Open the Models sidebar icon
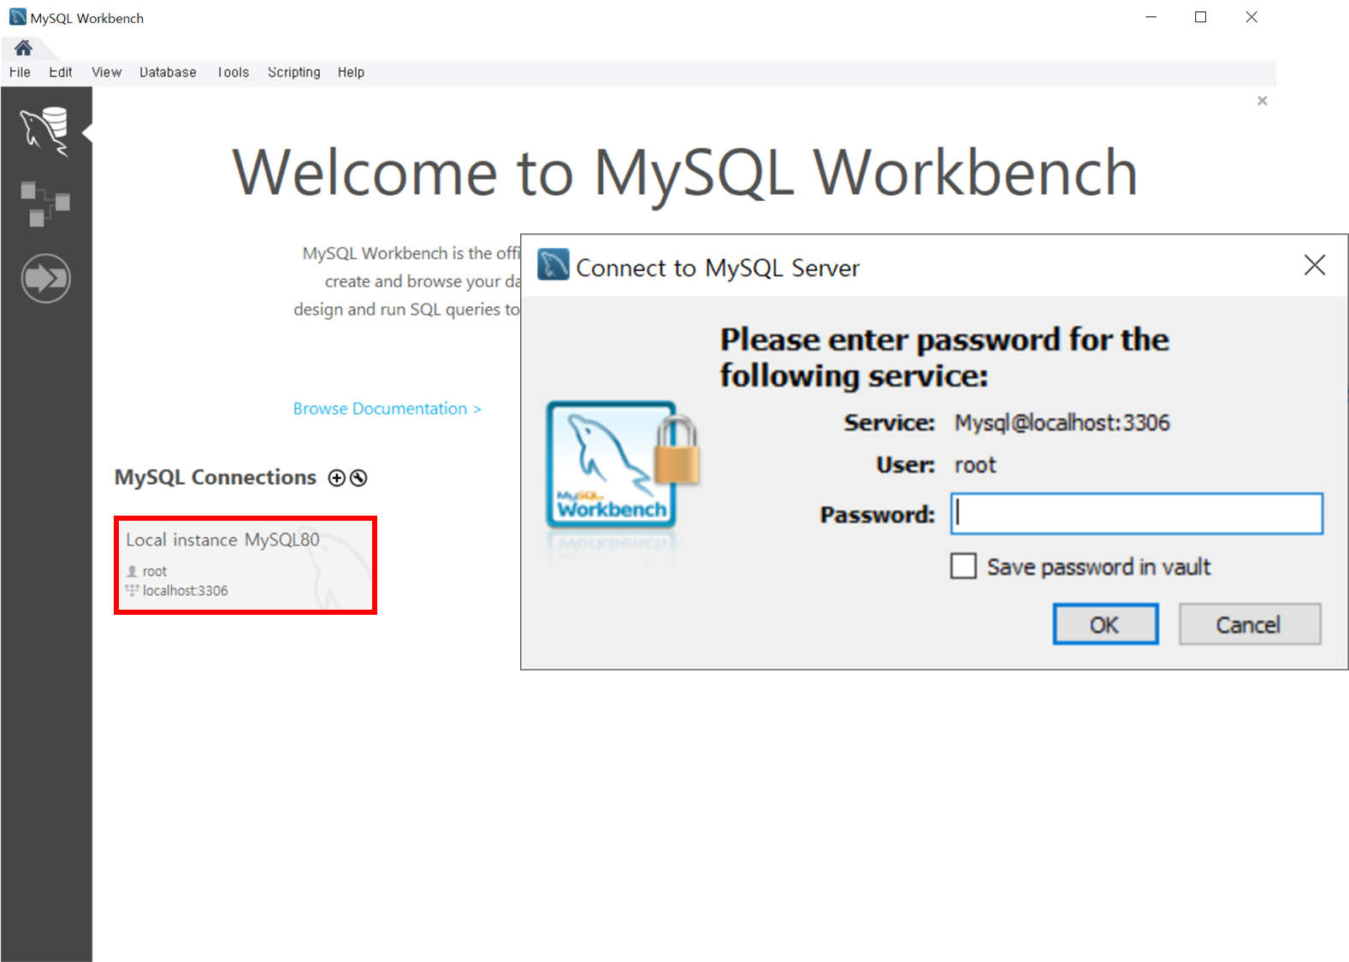This screenshot has height=962, width=1349. [44, 204]
